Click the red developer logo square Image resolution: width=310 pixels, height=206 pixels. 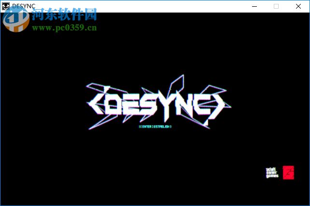coord(288,173)
